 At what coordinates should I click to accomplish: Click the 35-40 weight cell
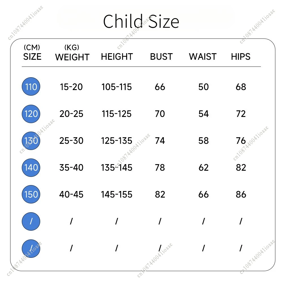71,168
